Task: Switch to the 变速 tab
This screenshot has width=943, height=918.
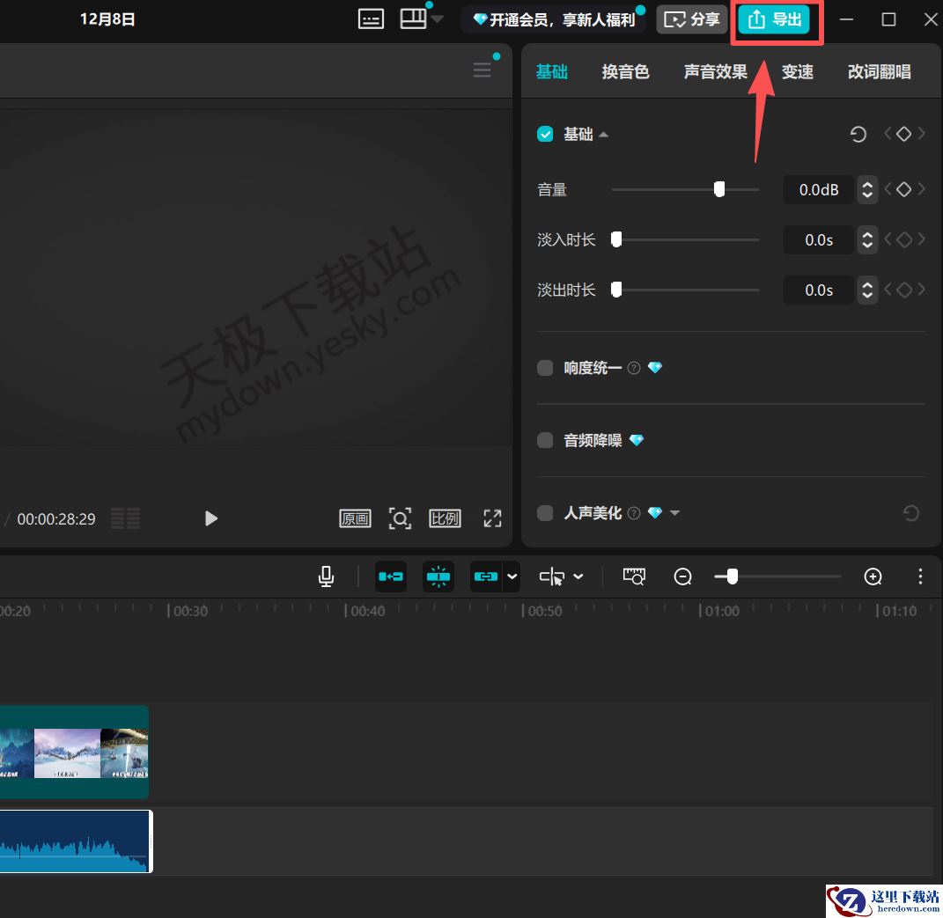Action: point(798,71)
